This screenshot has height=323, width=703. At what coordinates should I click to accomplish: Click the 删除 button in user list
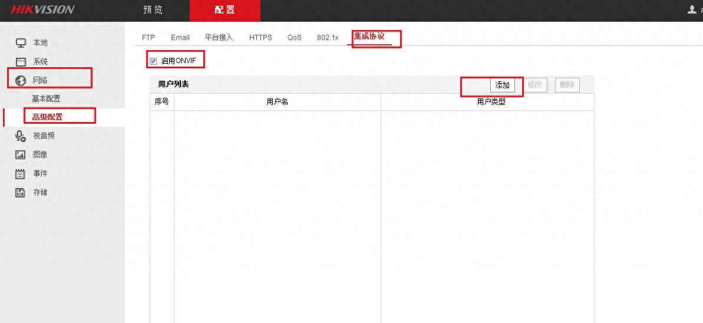(x=567, y=85)
